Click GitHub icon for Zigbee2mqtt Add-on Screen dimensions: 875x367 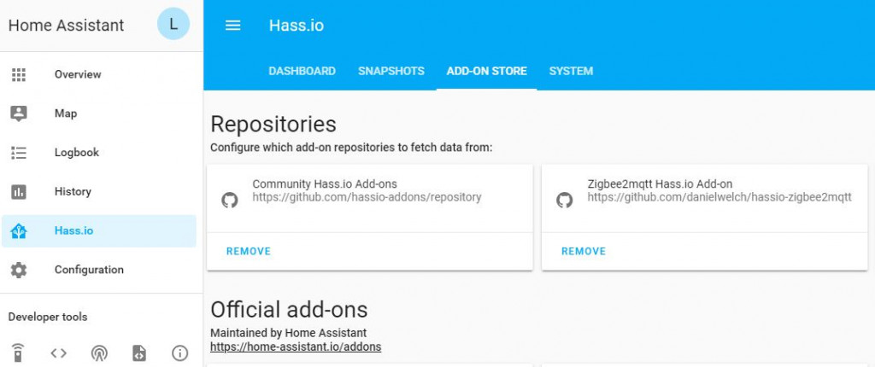click(564, 200)
